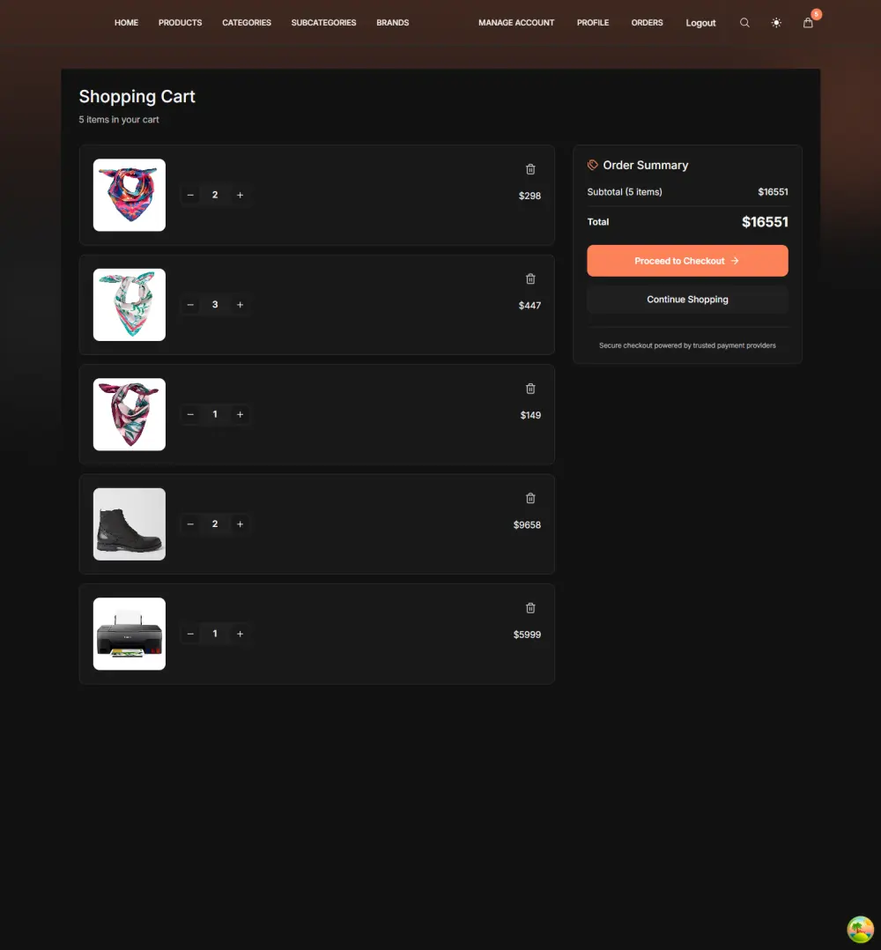Toggle the light/dark theme sun icon
The image size is (881, 950).
776,23
